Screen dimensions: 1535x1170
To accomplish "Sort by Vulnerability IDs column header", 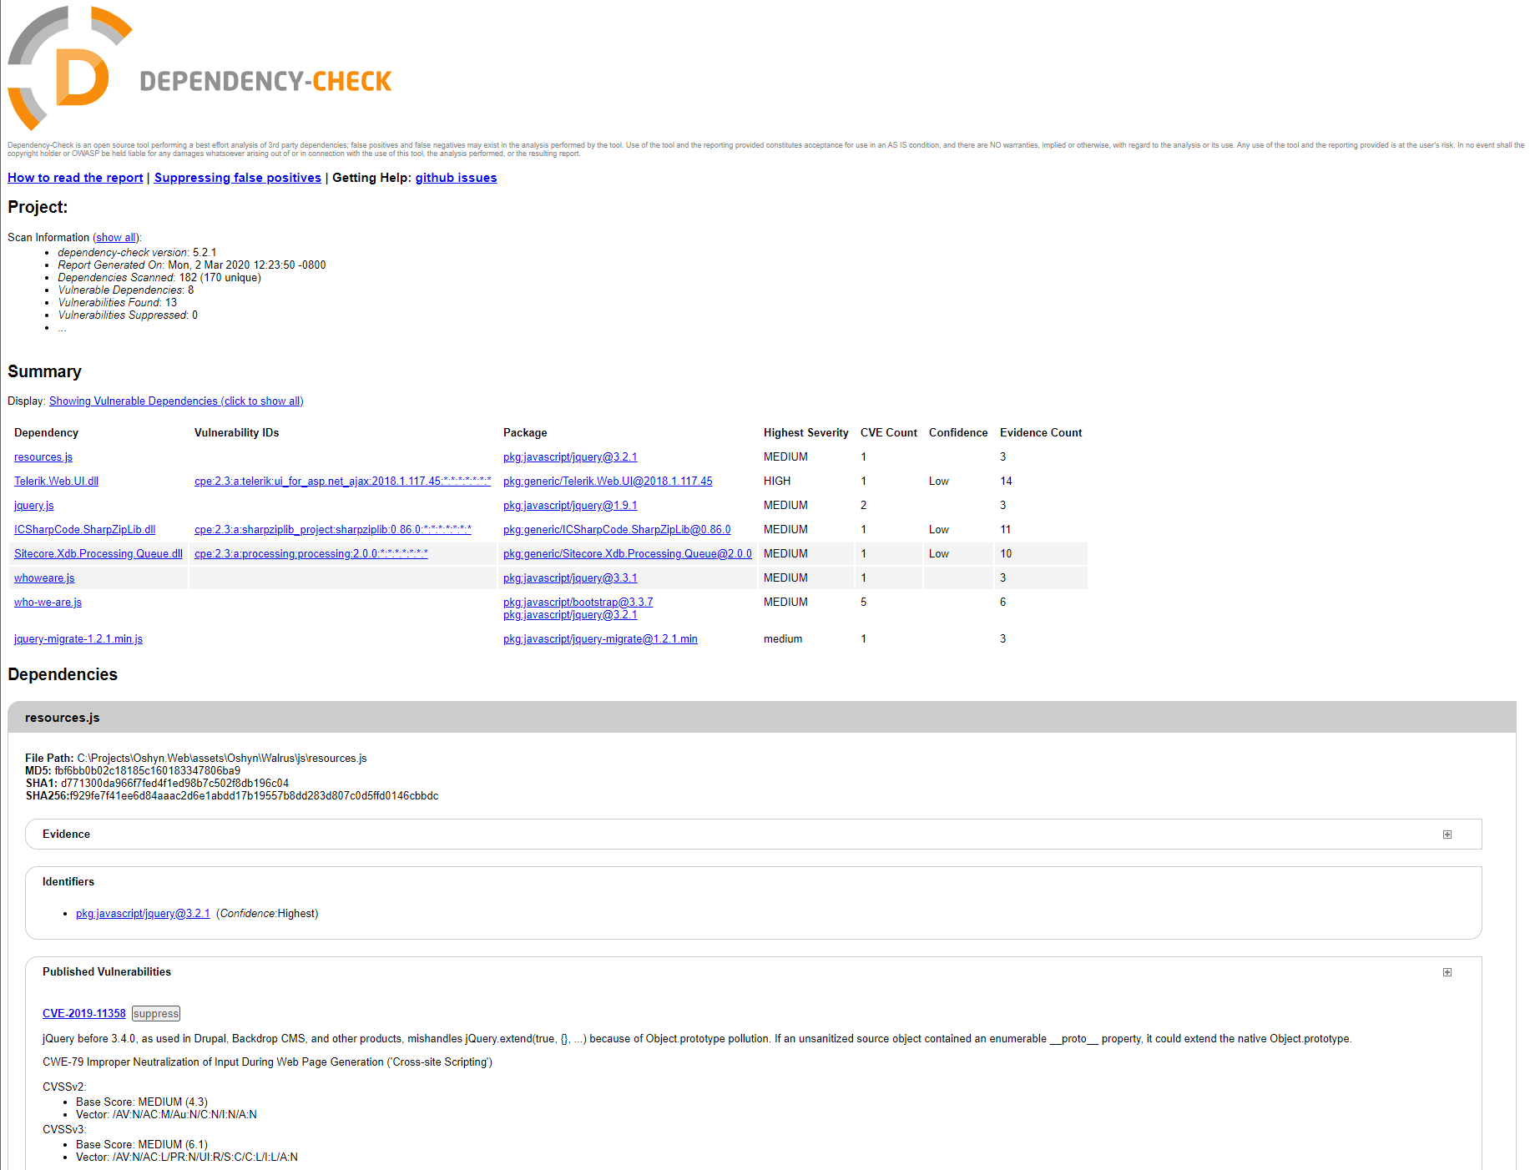I will click(x=236, y=433).
